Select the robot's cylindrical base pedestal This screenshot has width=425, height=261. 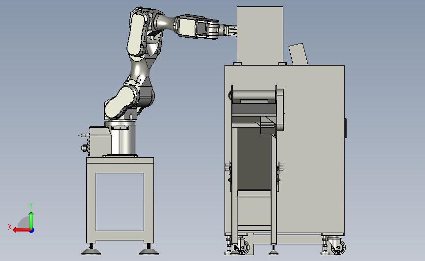tap(120, 138)
